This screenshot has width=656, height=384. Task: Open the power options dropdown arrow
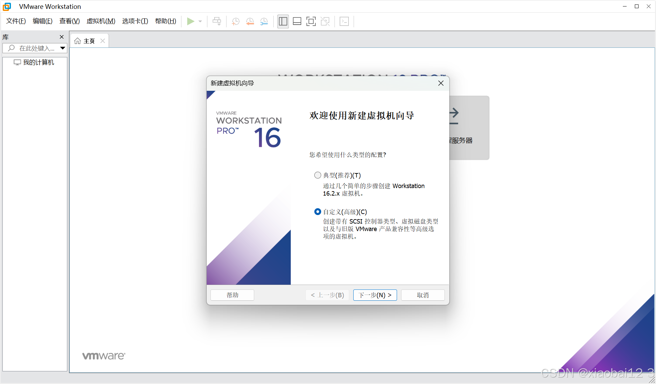tap(200, 21)
